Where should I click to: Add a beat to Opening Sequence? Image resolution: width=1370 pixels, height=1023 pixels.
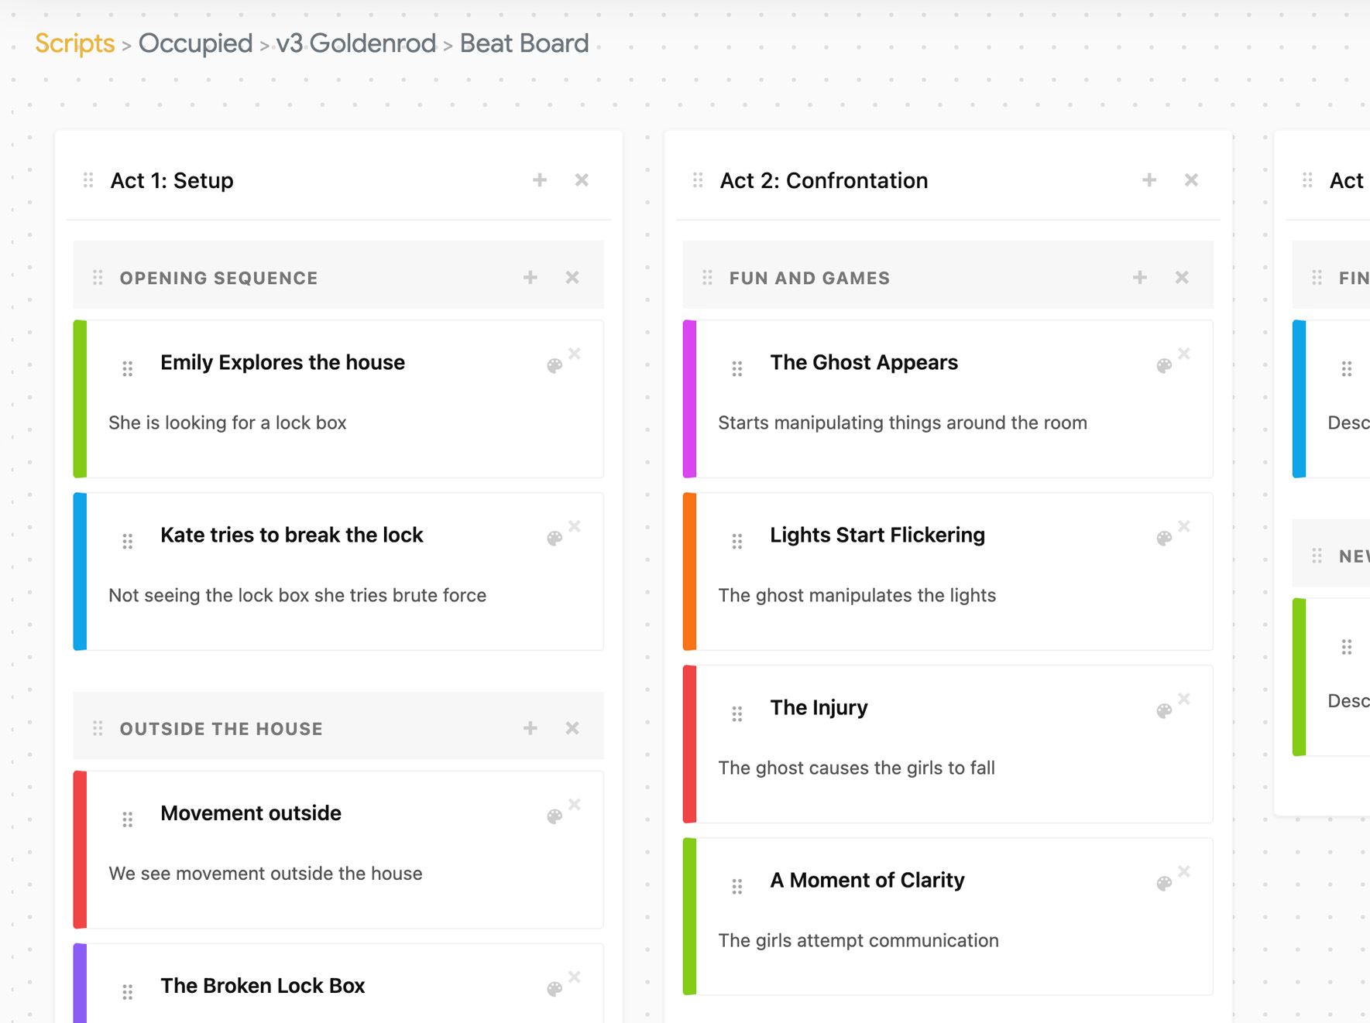pyautogui.click(x=530, y=277)
